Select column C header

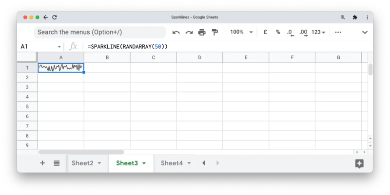154,57
